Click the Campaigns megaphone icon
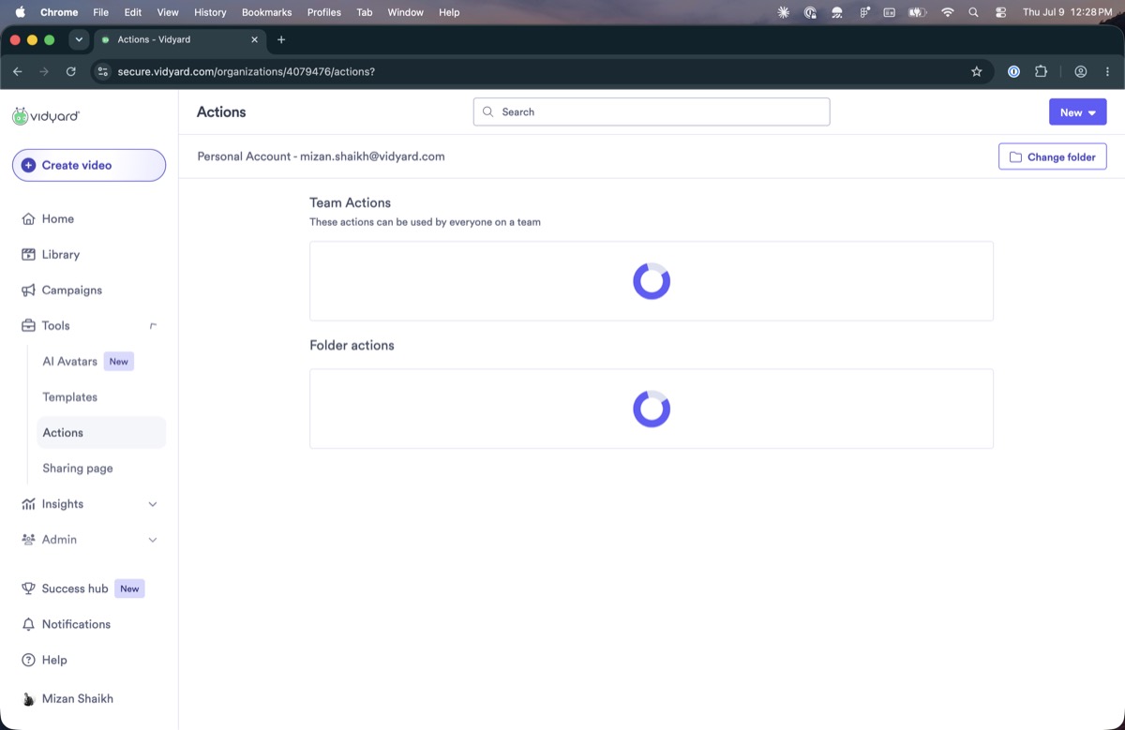Image resolution: width=1125 pixels, height=730 pixels. click(x=28, y=290)
